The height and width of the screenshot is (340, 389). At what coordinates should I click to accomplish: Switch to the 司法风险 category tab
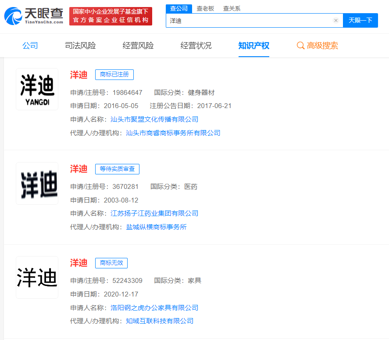coord(80,46)
